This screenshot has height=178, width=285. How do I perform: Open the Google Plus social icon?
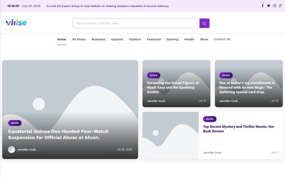coord(281,6)
